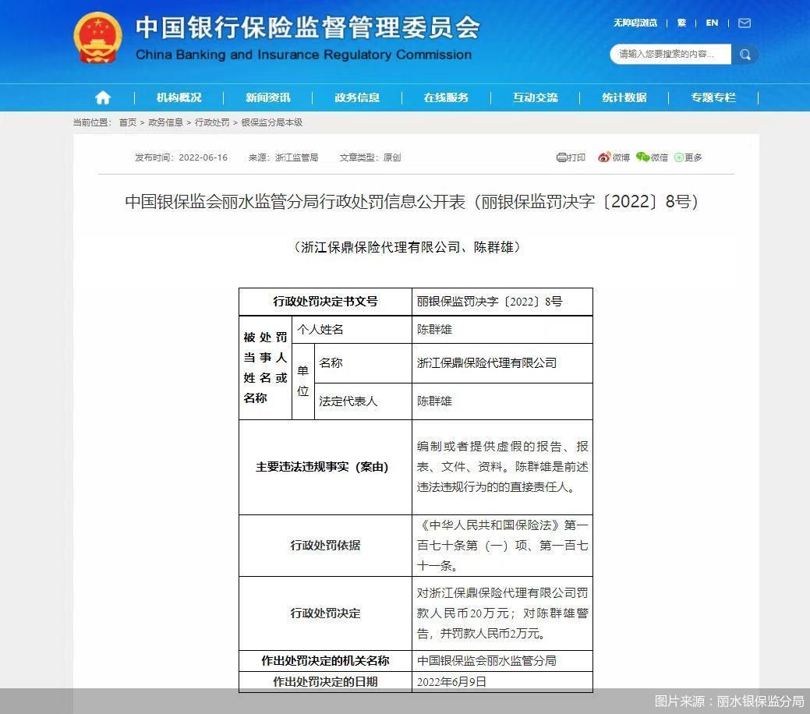Image resolution: width=810 pixels, height=714 pixels.
Task: Click the search magnifier icon
Action: coord(745,55)
